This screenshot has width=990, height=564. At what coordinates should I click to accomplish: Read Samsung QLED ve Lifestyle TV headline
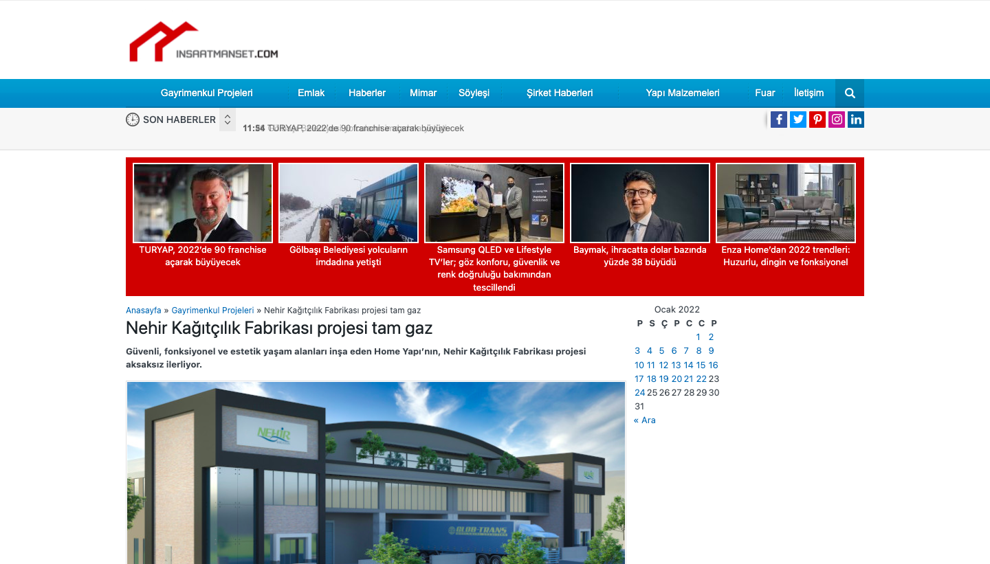click(494, 269)
